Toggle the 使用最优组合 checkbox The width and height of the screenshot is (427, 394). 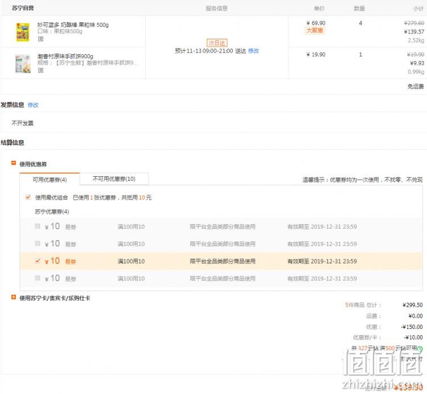tap(28, 197)
